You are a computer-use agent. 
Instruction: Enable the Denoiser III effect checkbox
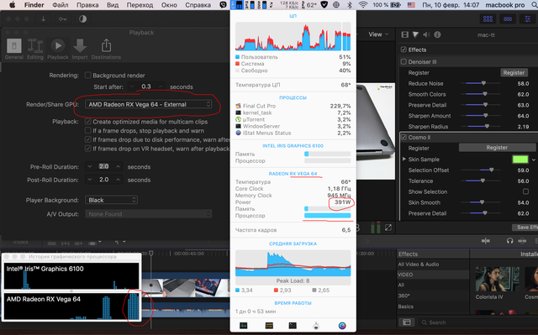tap(403, 61)
